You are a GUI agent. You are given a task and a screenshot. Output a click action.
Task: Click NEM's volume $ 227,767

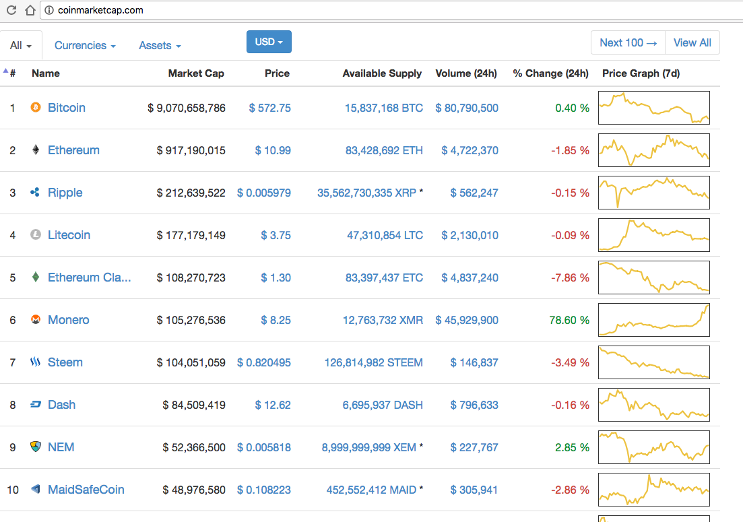click(x=474, y=448)
